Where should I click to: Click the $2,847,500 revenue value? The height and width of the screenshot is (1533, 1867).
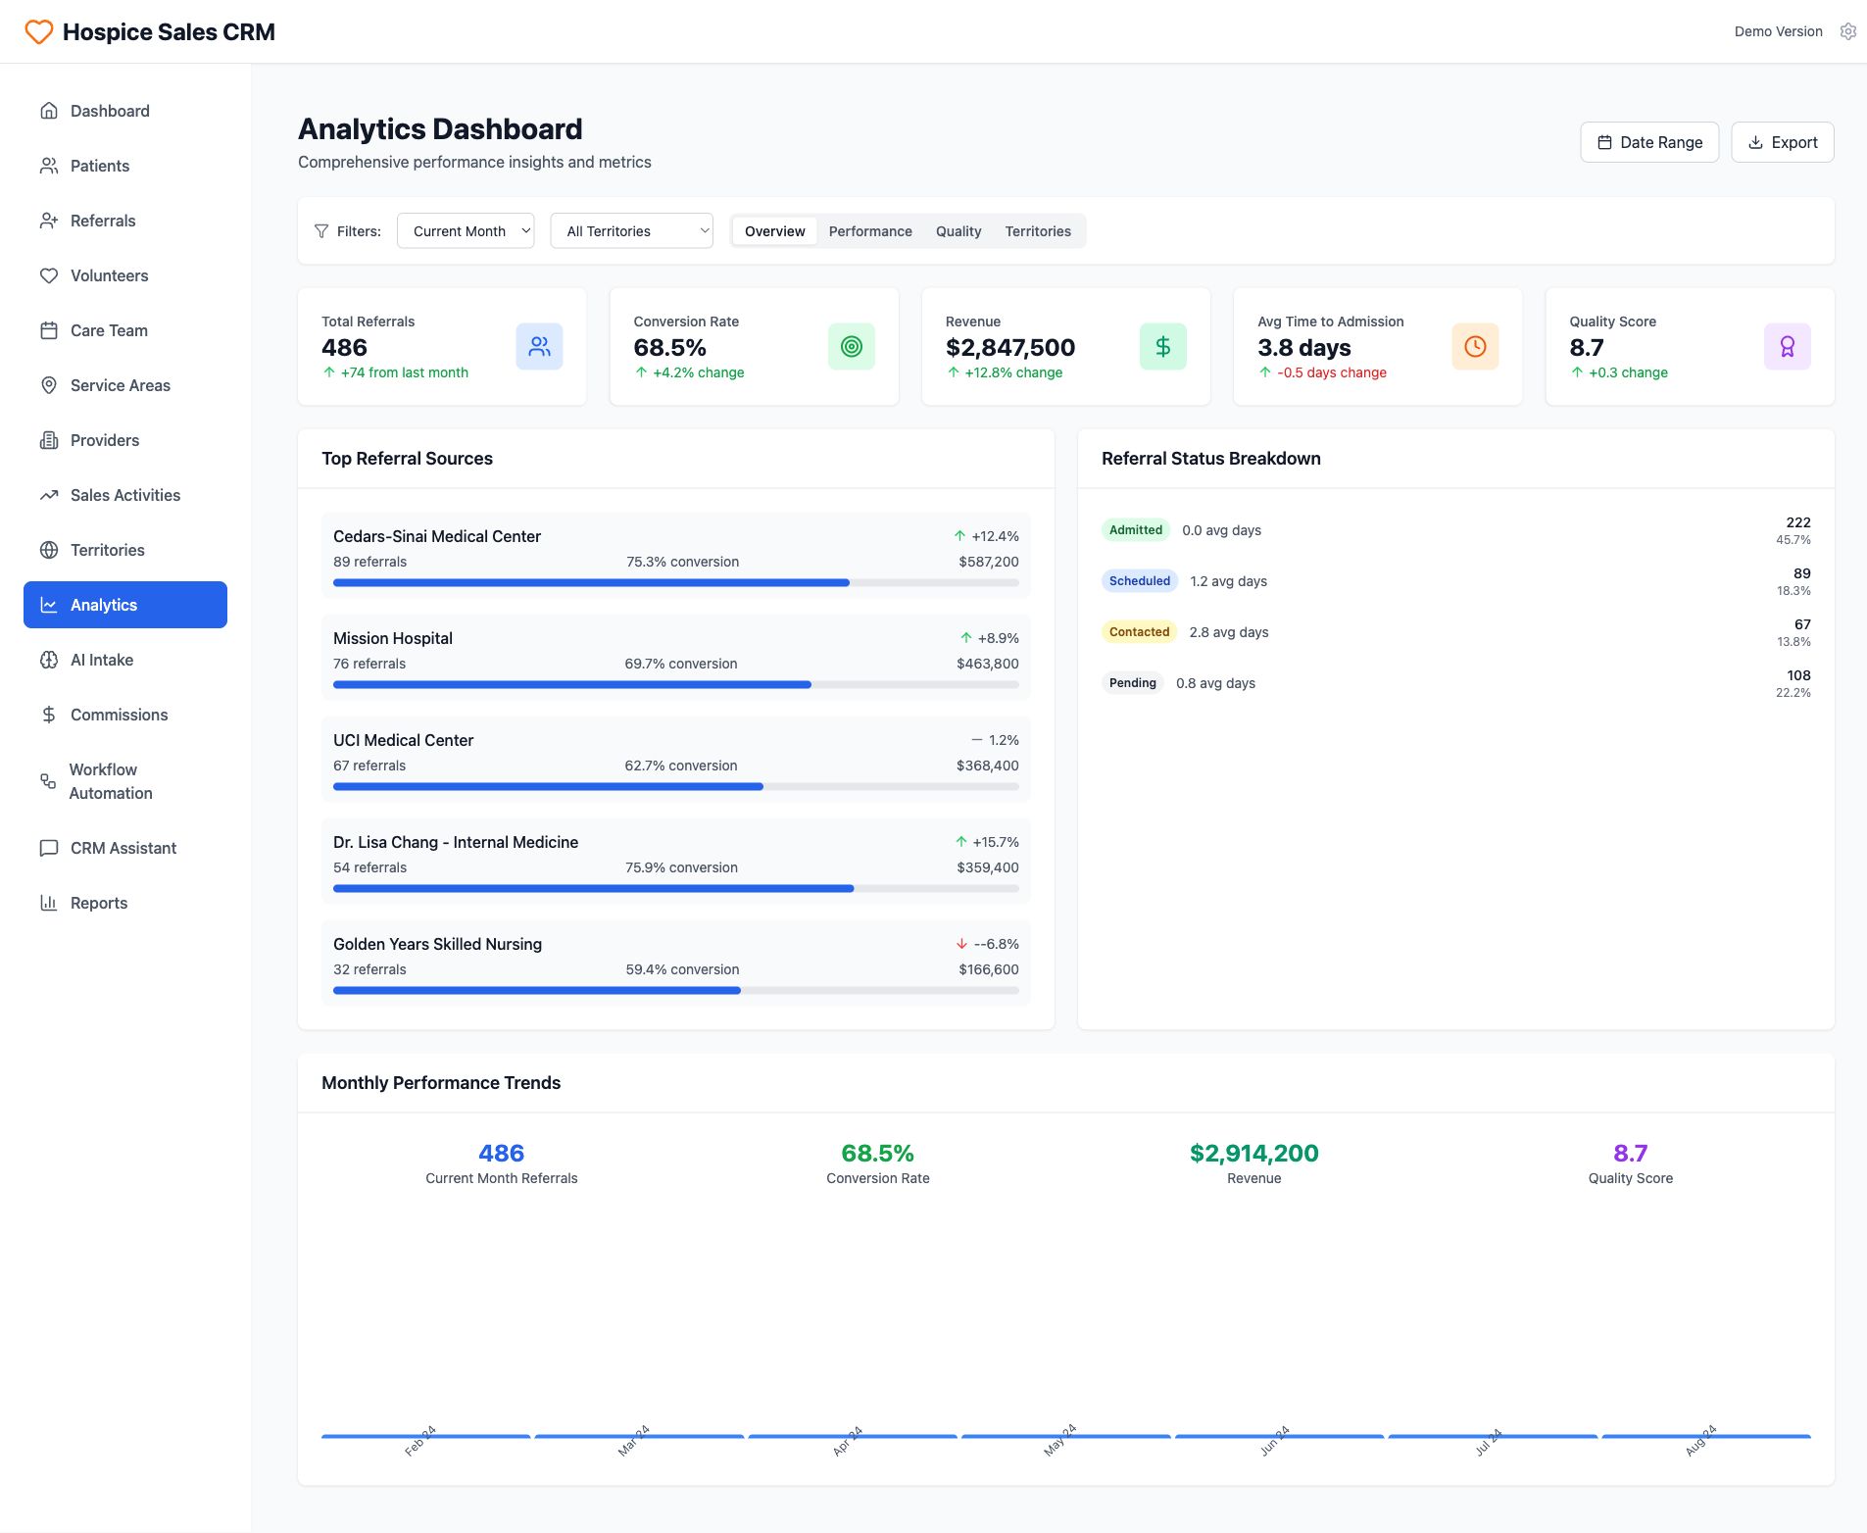pos(1010,347)
